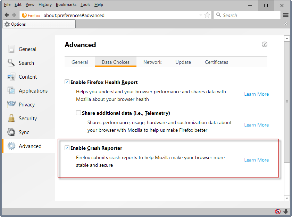Image resolution: width=292 pixels, height=217 pixels.
Task: Open Privacy preferences in sidebar
Action: point(29,104)
